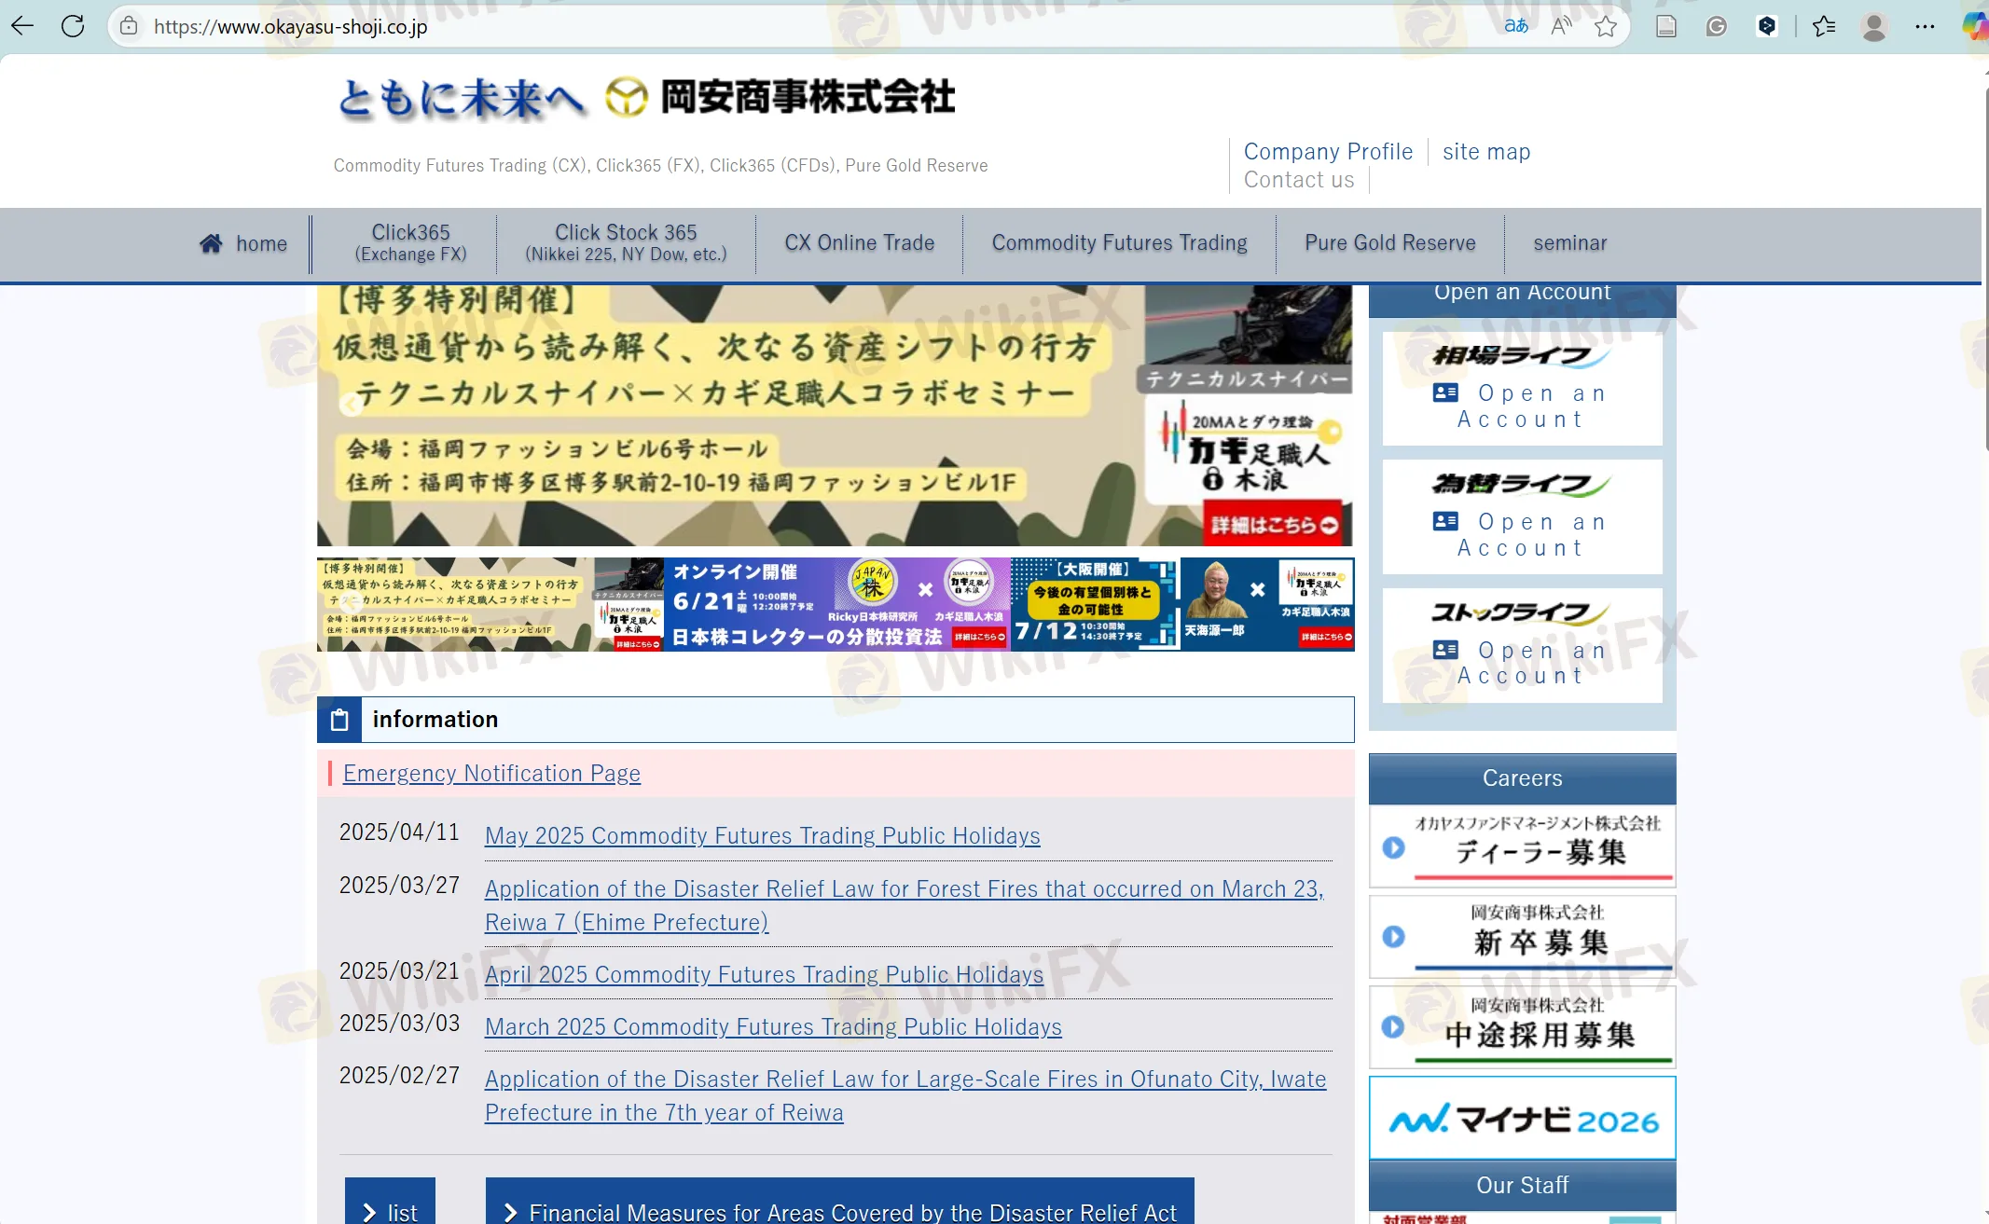
Task: Select the online seminar 6/21 banner thumbnail
Action: coord(836,604)
